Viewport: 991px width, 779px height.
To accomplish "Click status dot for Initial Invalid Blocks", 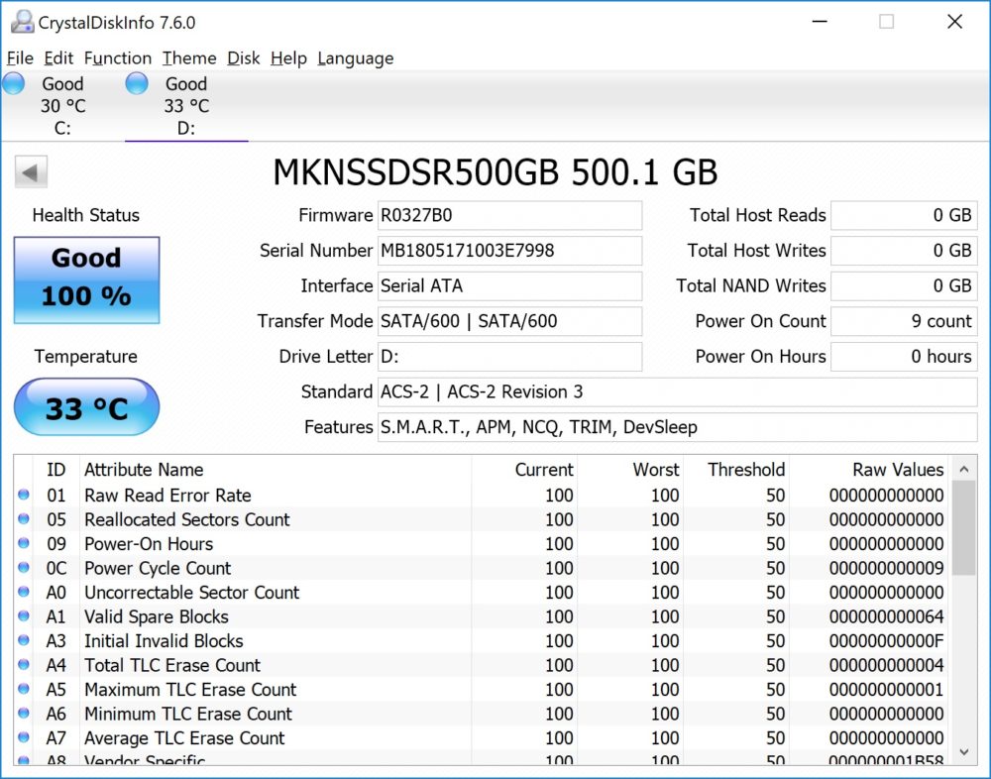I will tap(24, 640).
